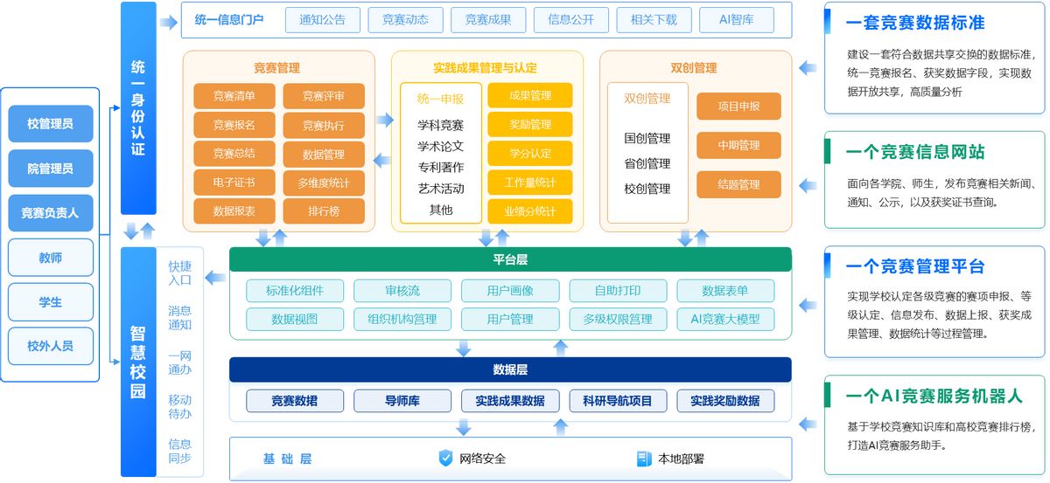Click the AI竞赛大模型 platform component

point(725,320)
